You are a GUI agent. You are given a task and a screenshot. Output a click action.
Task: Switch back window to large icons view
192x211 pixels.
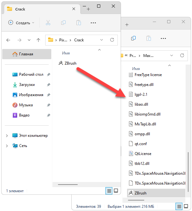pyautogui.click(x=186, y=206)
